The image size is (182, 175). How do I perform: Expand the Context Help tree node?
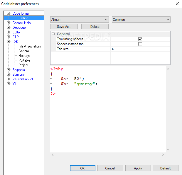pyautogui.click(x=8, y=23)
